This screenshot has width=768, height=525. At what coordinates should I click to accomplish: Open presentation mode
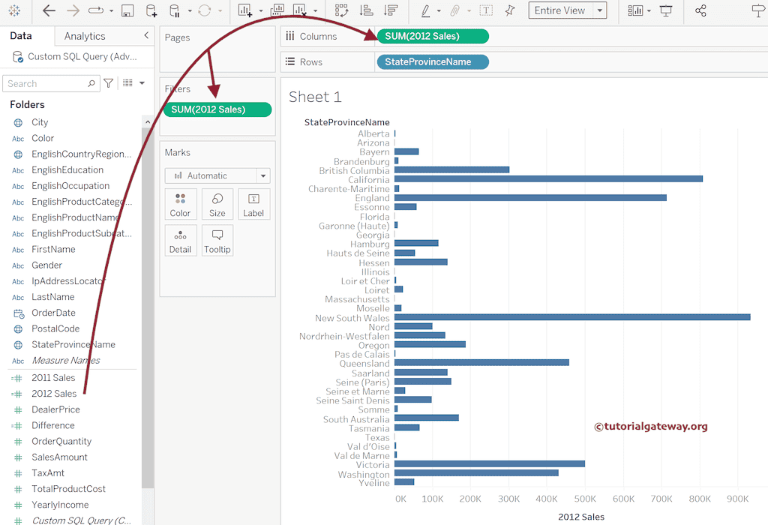665,10
